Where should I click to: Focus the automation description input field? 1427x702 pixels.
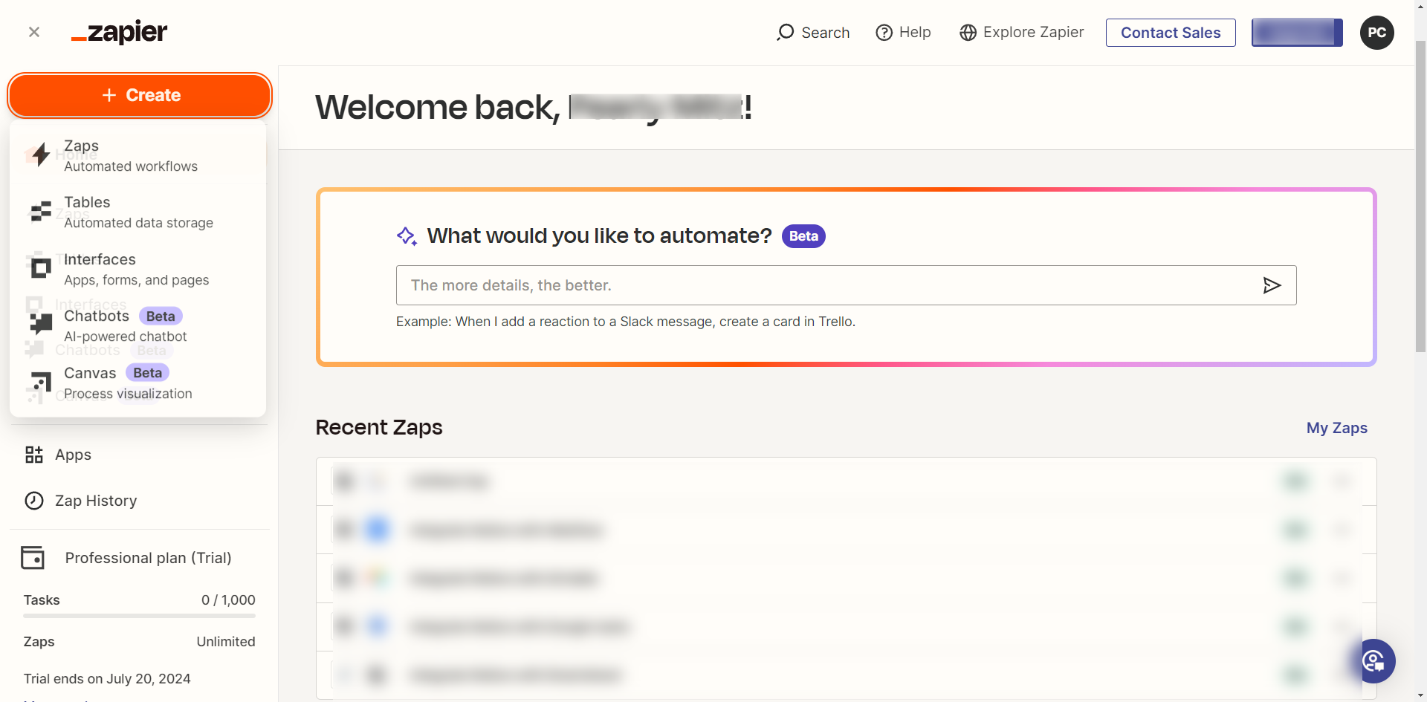[x=825, y=285]
